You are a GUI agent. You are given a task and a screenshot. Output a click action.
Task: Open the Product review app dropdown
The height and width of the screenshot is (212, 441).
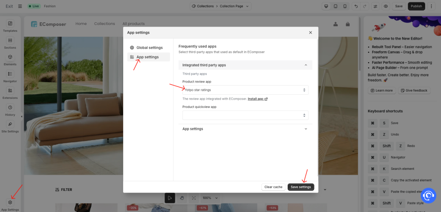pyautogui.click(x=245, y=90)
